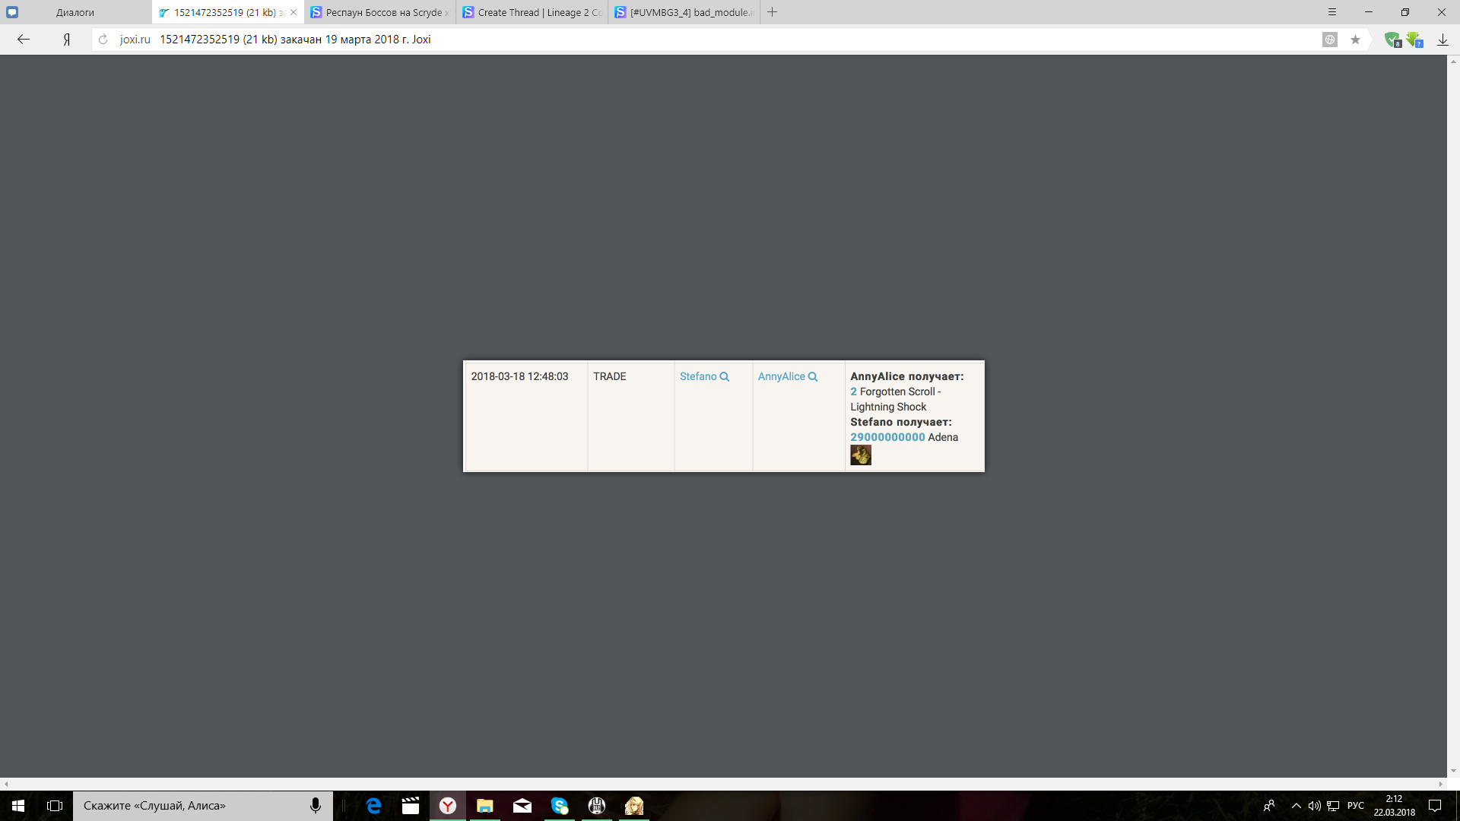Open new tab with plus button
Image resolution: width=1460 pixels, height=821 pixels.
773,12
